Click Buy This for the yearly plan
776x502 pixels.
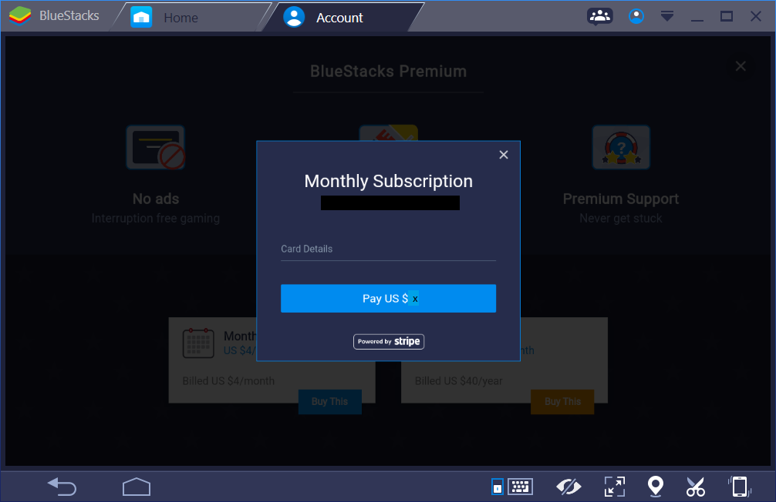pos(562,402)
